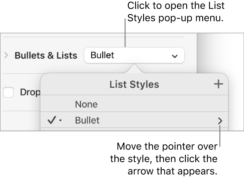
Task: Click the Drop cap label text
Action: click(x=30, y=92)
